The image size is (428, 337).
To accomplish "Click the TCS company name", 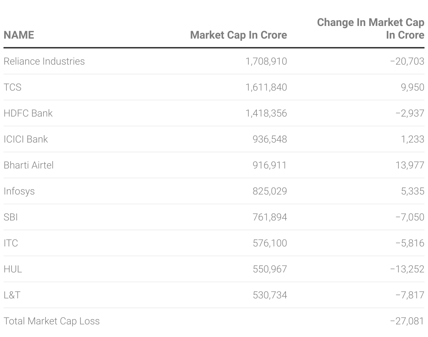I will [x=13, y=87].
